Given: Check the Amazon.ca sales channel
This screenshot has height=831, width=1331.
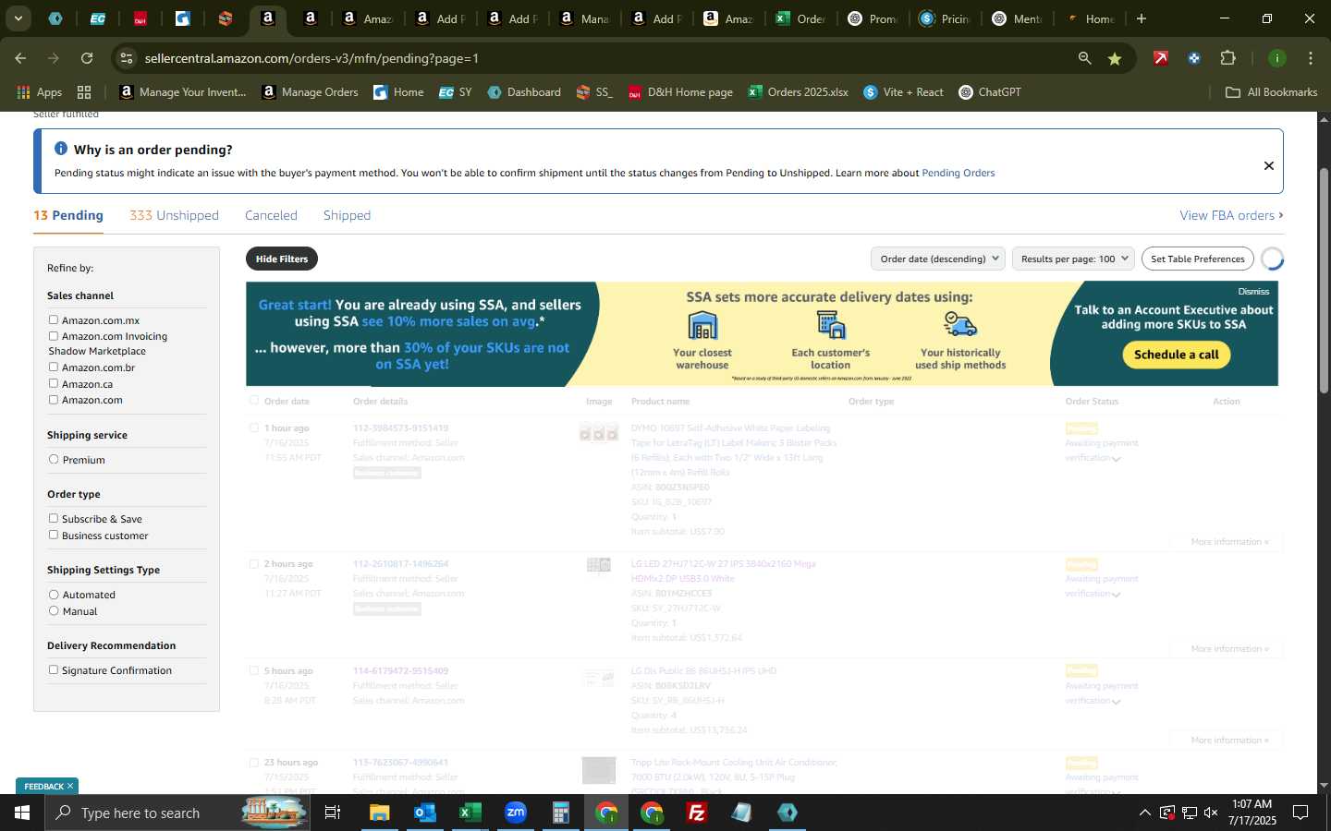Looking at the screenshot, I should (54, 383).
